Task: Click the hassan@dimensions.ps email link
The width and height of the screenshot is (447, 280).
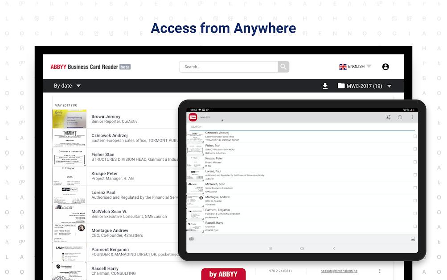Action: pos(339,271)
